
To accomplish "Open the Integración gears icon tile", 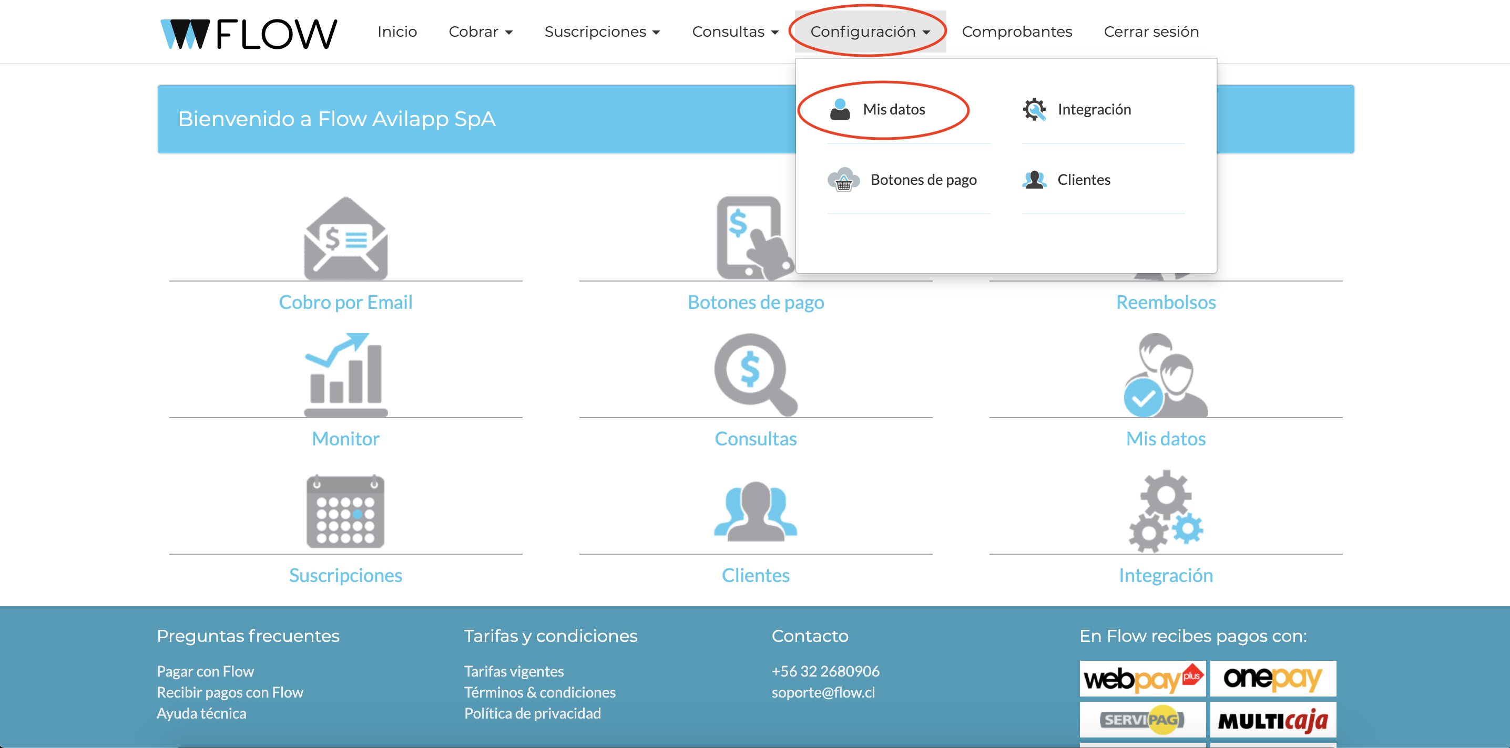I will [x=1165, y=511].
